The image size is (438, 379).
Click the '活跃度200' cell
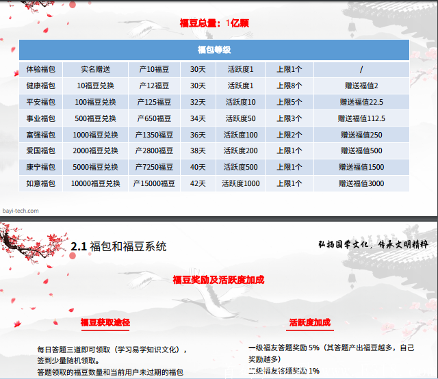240,151
